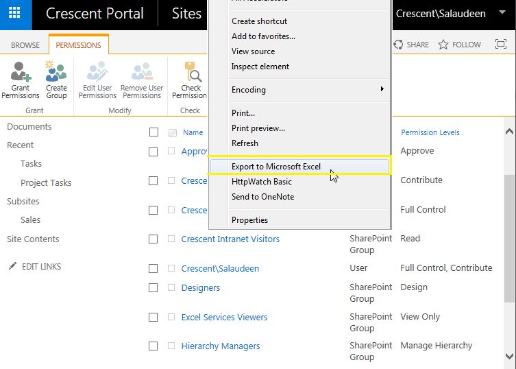Click the SHARE icon button
The image size is (516, 369).
(398, 45)
